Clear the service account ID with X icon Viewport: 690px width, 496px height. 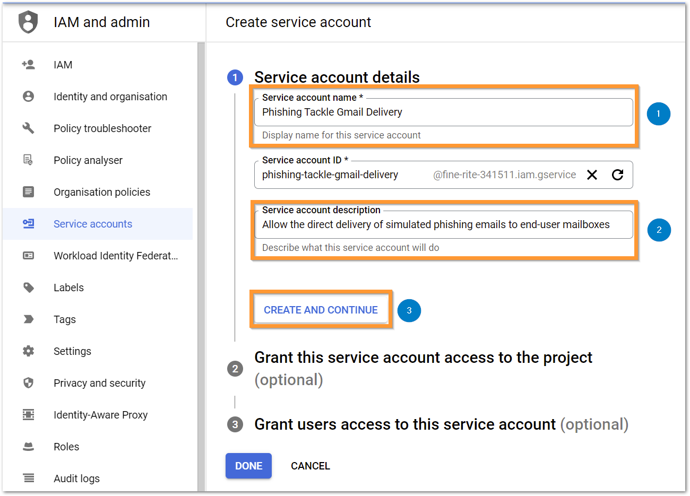click(x=592, y=175)
